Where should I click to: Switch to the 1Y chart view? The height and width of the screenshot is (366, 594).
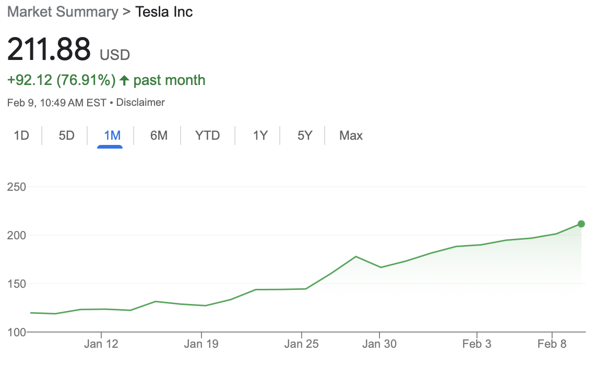pos(260,136)
